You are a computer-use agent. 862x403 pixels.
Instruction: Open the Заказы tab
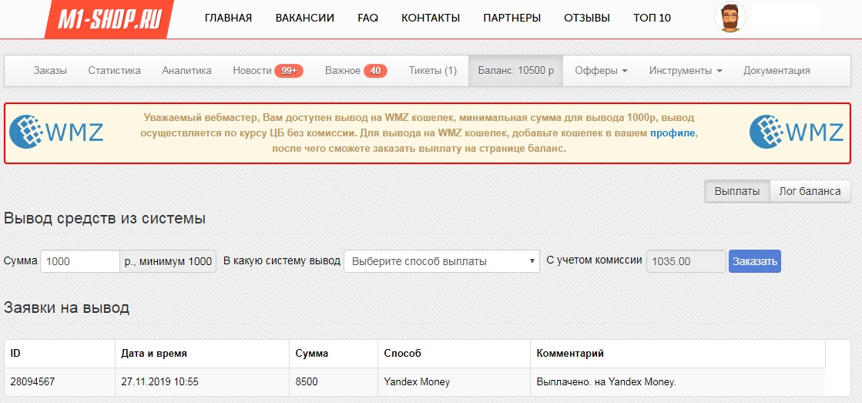pos(50,71)
